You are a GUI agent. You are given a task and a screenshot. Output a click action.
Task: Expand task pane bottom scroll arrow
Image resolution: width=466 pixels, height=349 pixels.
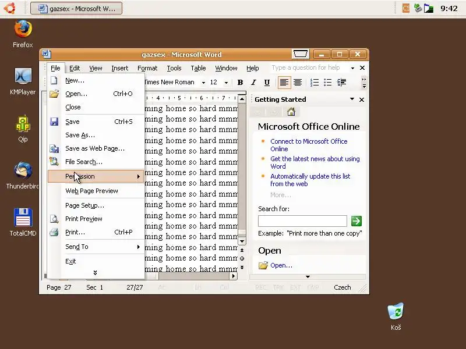[x=308, y=277]
